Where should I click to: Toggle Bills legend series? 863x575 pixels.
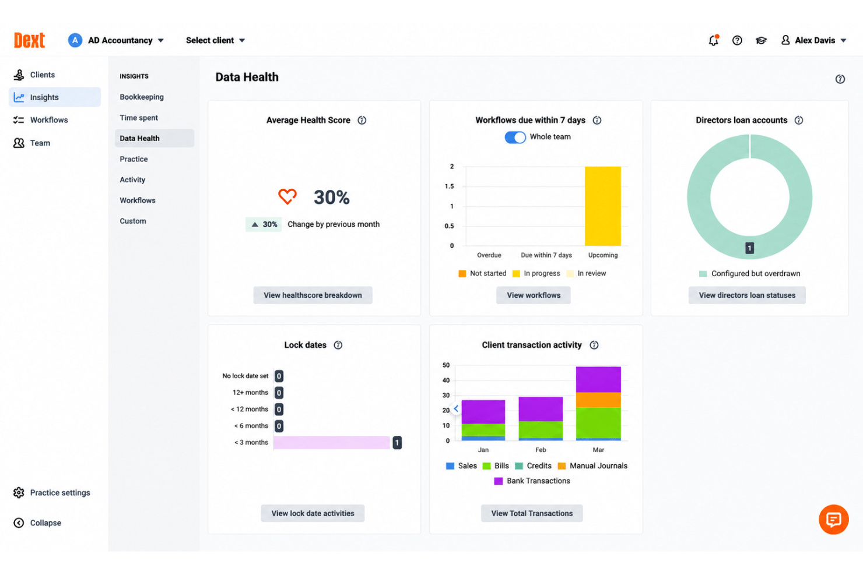[x=496, y=466]
